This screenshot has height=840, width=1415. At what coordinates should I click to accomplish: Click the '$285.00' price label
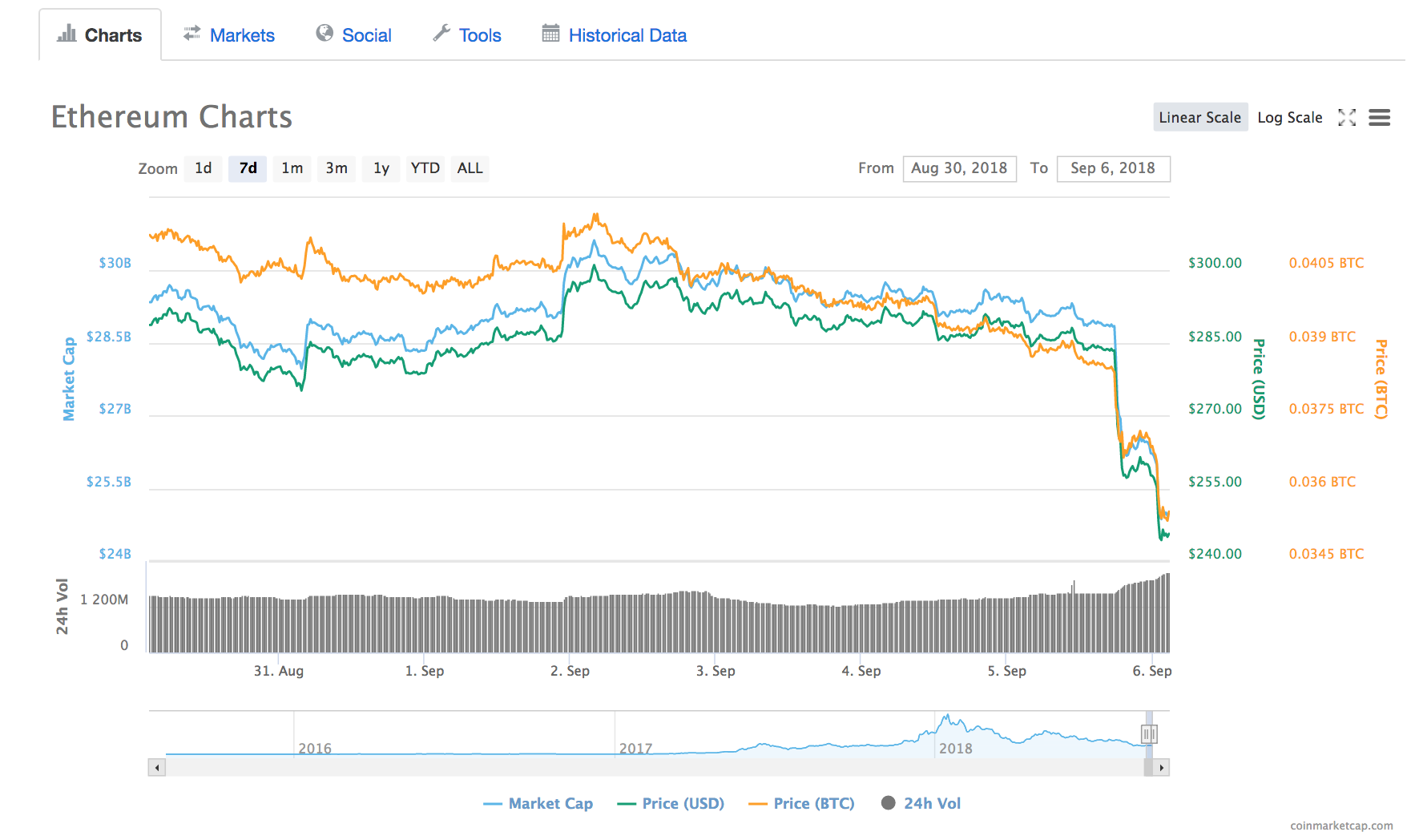click(1215, 337)
